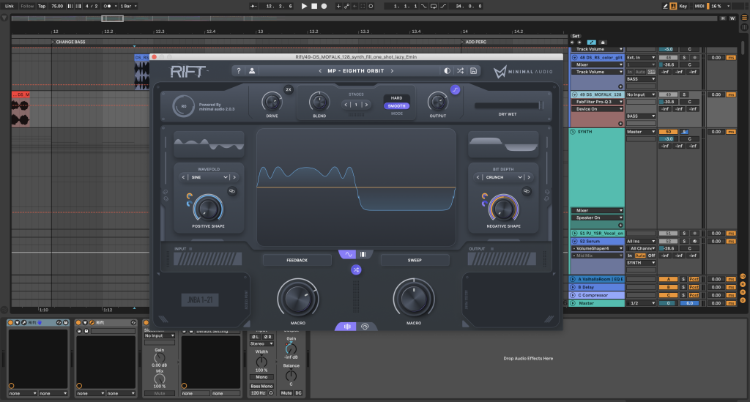The image size is (750, 402).
Task: Toggle automation mode blue icon under Set
Action: [591, 42]
